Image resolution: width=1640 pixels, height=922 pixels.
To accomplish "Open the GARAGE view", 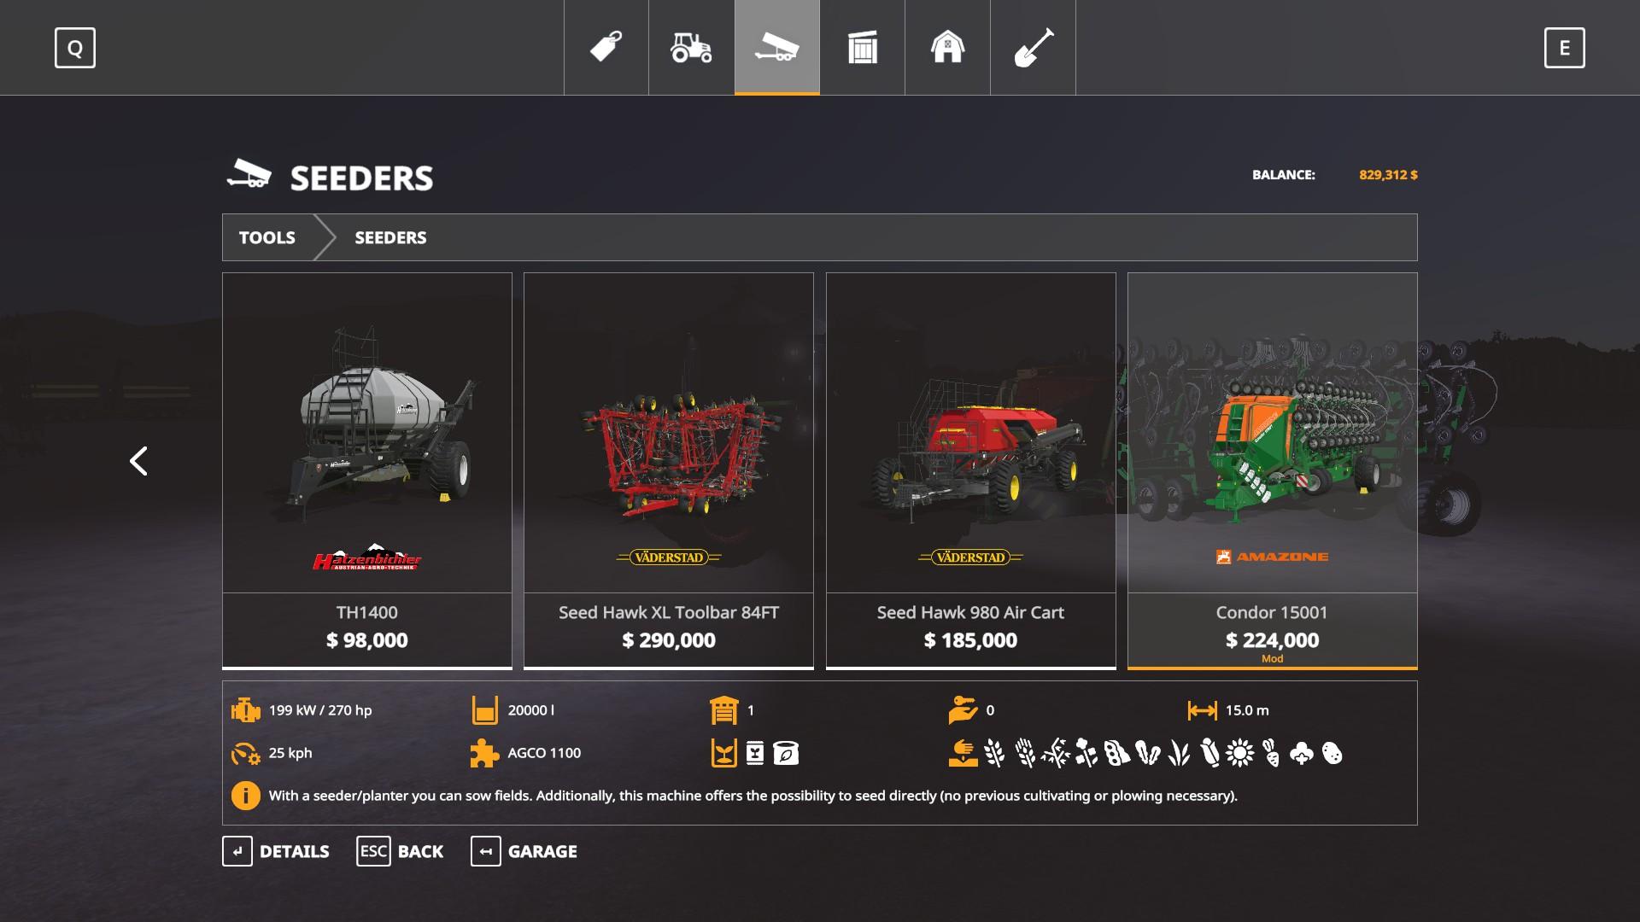I will [524, 851].
